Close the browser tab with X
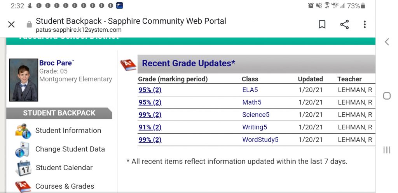 [11, 25]
